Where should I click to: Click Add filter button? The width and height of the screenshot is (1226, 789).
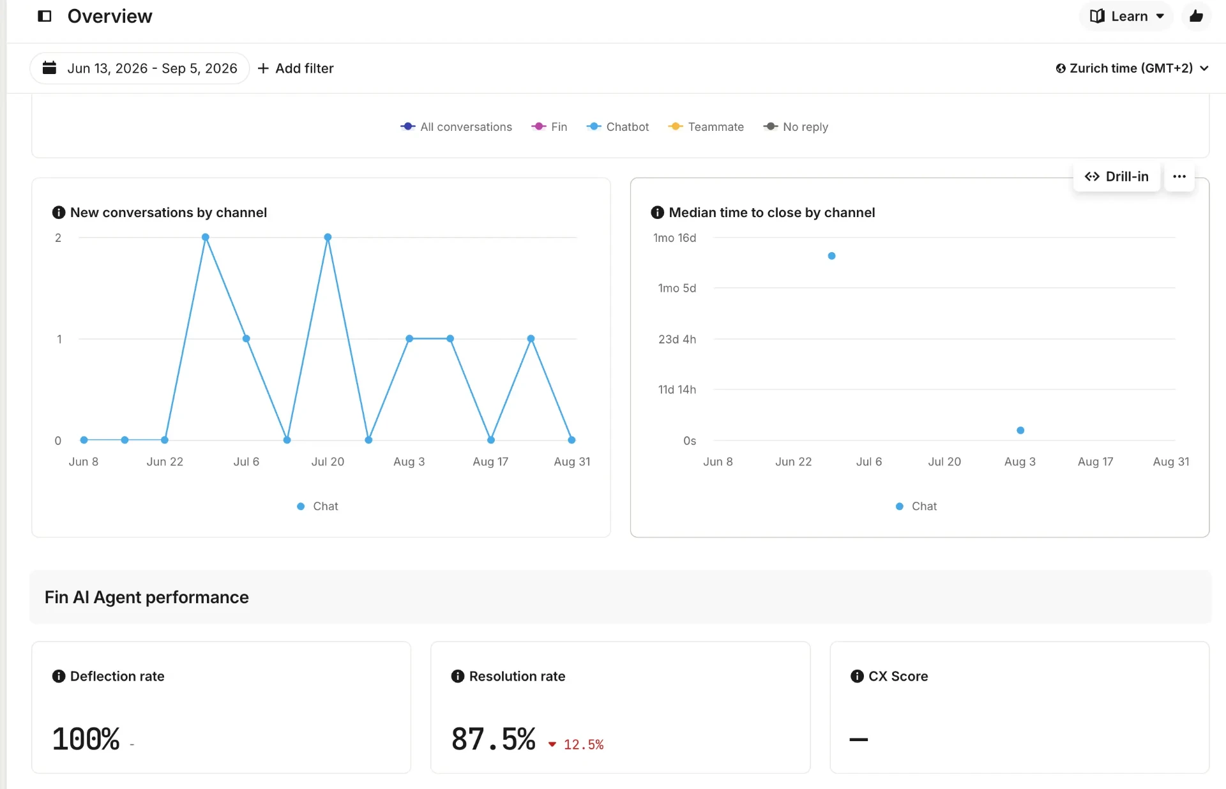[295, 68]
